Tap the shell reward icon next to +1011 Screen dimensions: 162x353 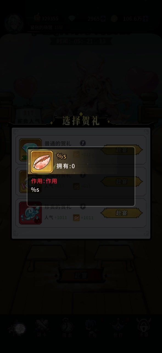tap(76, 218)
